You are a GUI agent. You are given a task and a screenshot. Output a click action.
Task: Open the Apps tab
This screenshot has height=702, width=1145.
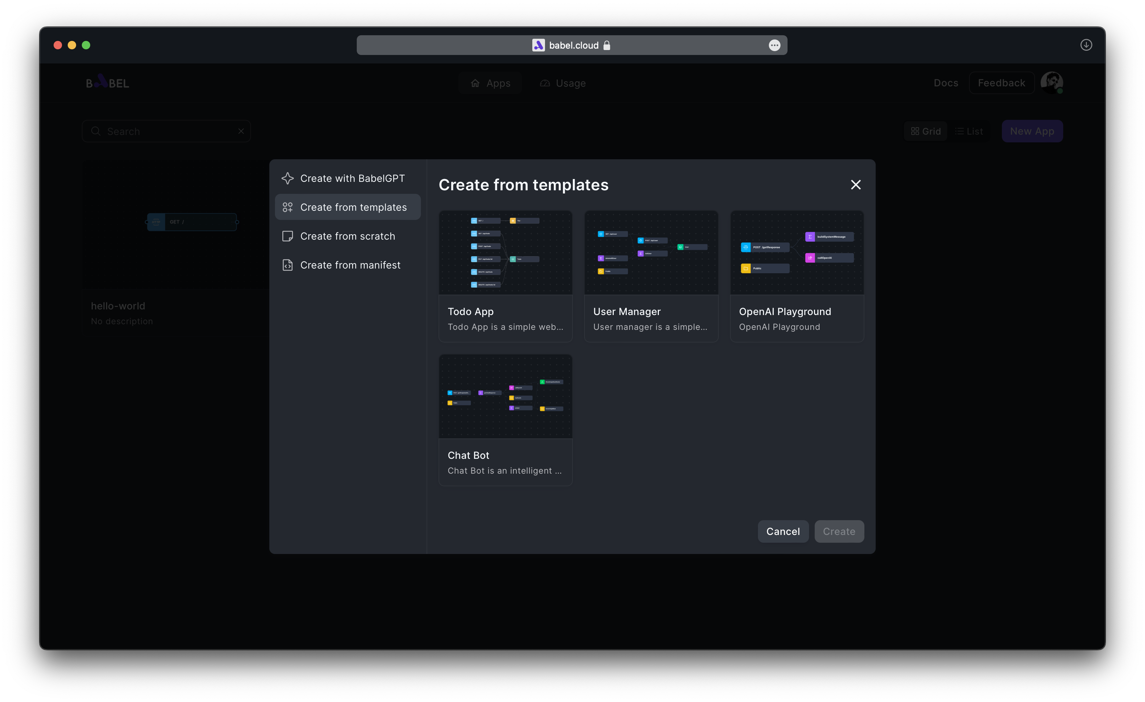click(x=490, y=83)
